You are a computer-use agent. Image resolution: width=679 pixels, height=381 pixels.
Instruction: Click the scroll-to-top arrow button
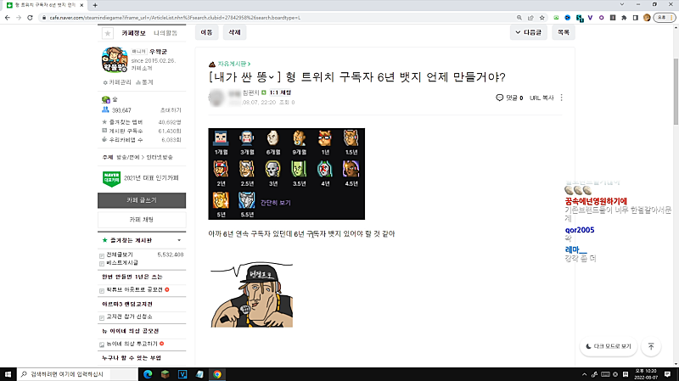651,346
